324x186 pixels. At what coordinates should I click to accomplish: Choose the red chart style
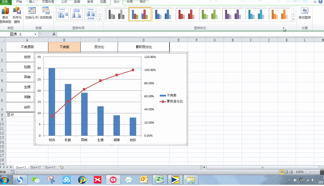(187, 14)
